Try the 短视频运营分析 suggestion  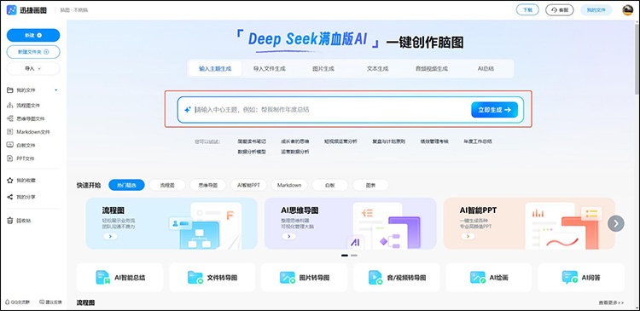pos(340,141)
